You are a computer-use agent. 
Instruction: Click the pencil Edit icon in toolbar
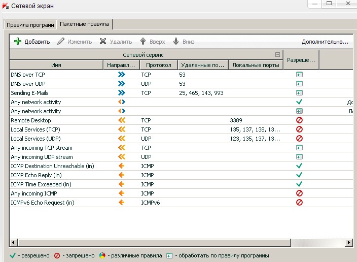[x=61, y=42]
